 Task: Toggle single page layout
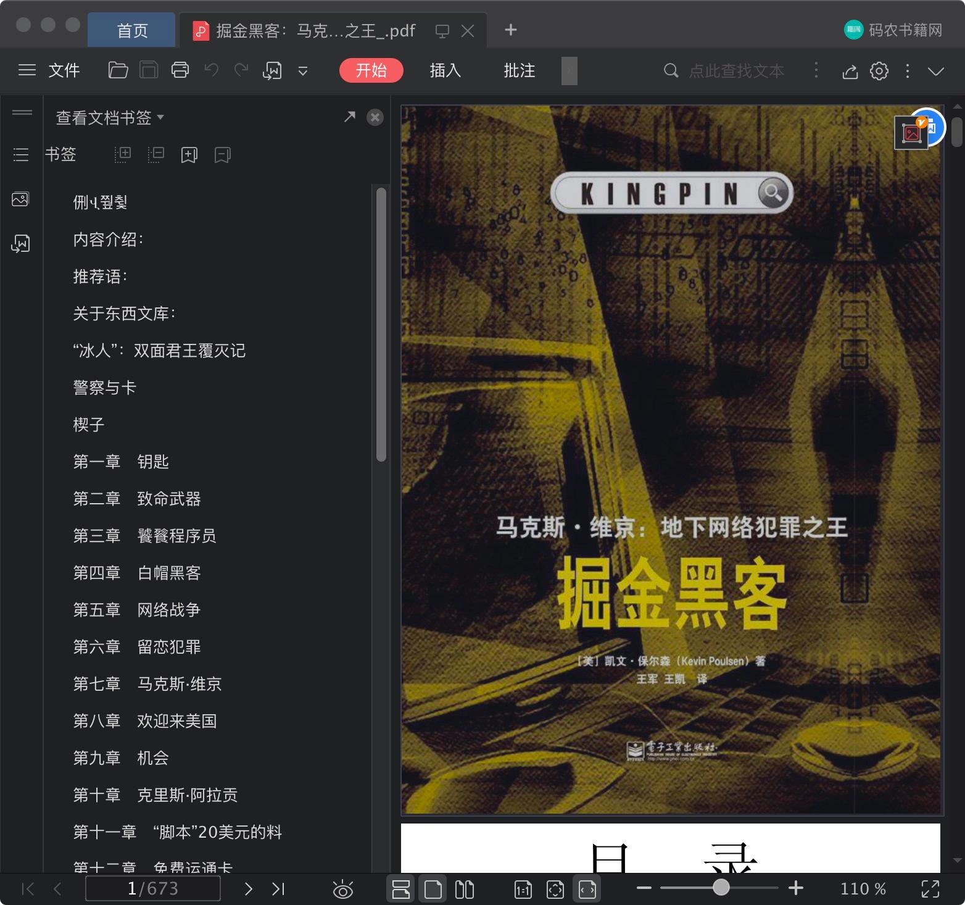click(433, 889)
